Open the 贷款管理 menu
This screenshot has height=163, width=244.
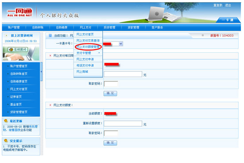(x=133, y=27)
